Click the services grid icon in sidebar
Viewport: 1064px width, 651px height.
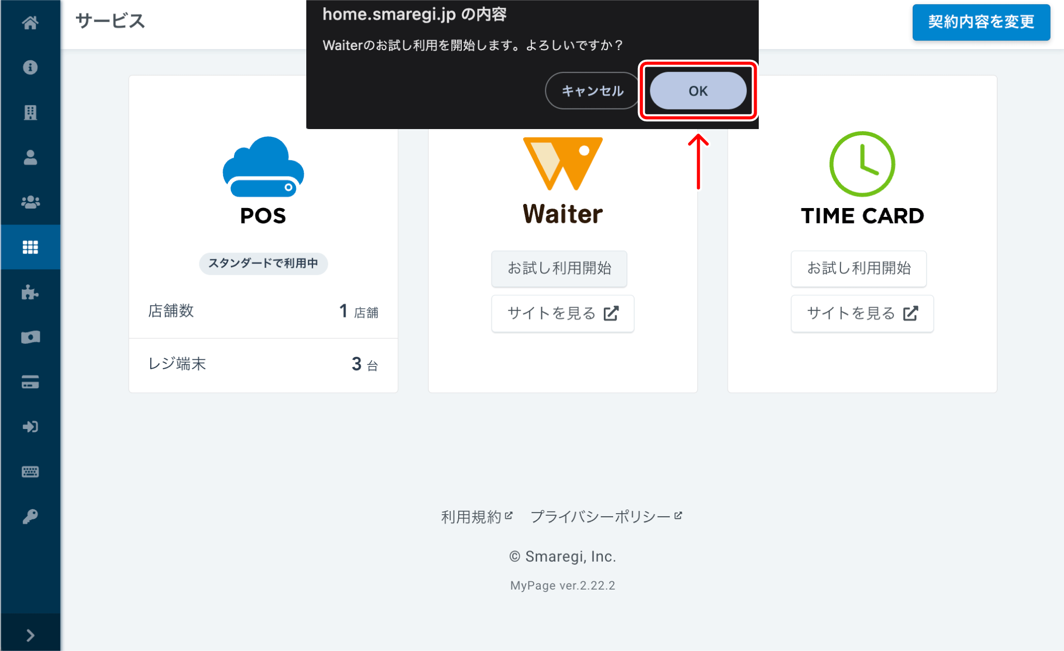pos(30,247)
